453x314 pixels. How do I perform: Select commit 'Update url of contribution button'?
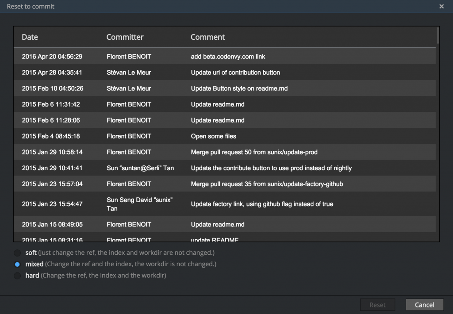click(235, 73)
